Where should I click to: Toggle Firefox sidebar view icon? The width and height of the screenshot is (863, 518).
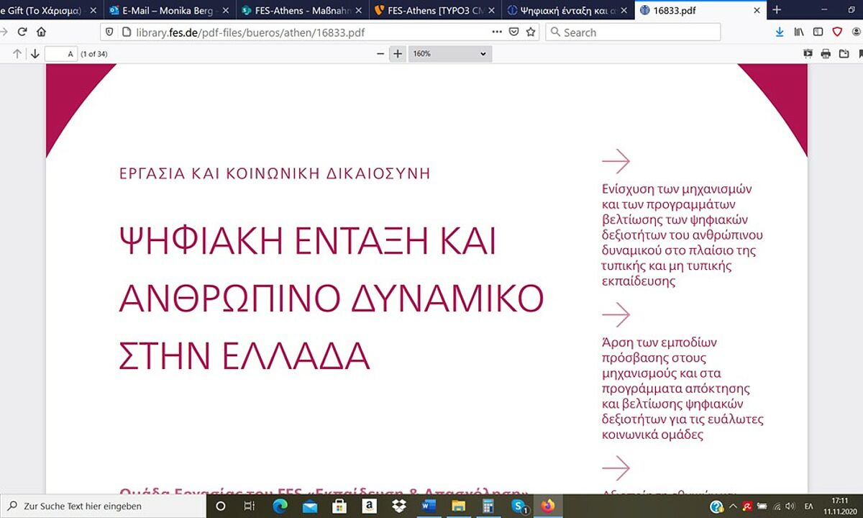(818, 32)
